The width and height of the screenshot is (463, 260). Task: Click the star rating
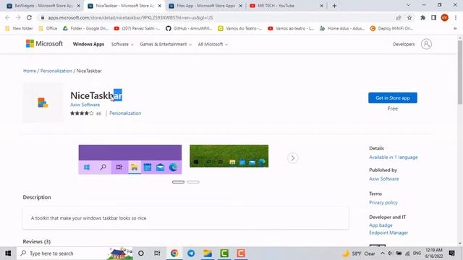(82, 113)
